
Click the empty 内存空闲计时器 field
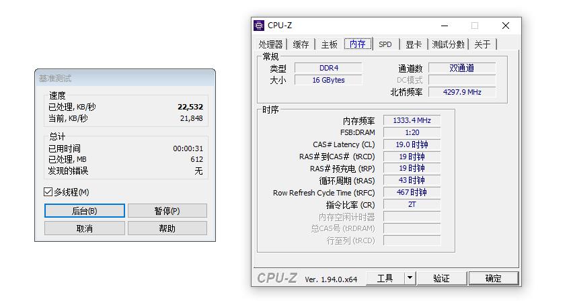tap(412, 217)
